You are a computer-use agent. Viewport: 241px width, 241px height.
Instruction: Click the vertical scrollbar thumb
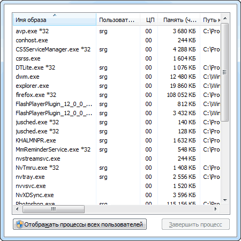(225, 72)
